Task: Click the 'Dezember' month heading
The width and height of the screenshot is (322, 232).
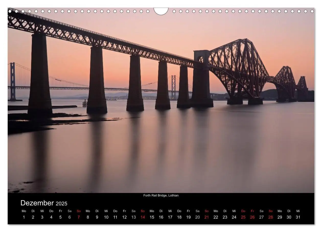Action: pyautogui.click(x=37, y=203)
